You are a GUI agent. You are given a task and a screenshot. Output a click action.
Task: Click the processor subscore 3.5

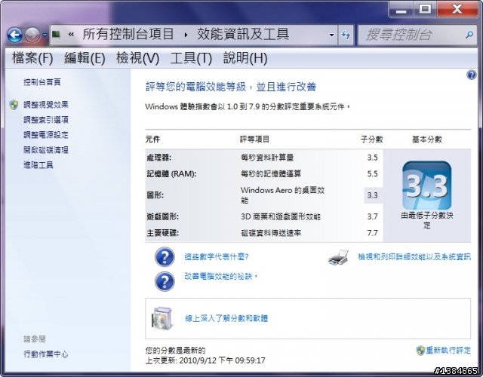[372, 158]
